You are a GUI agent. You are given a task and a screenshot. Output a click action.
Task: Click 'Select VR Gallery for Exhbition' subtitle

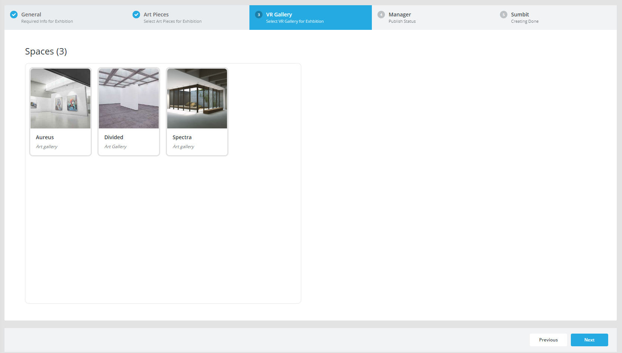(x=295, y=22)
